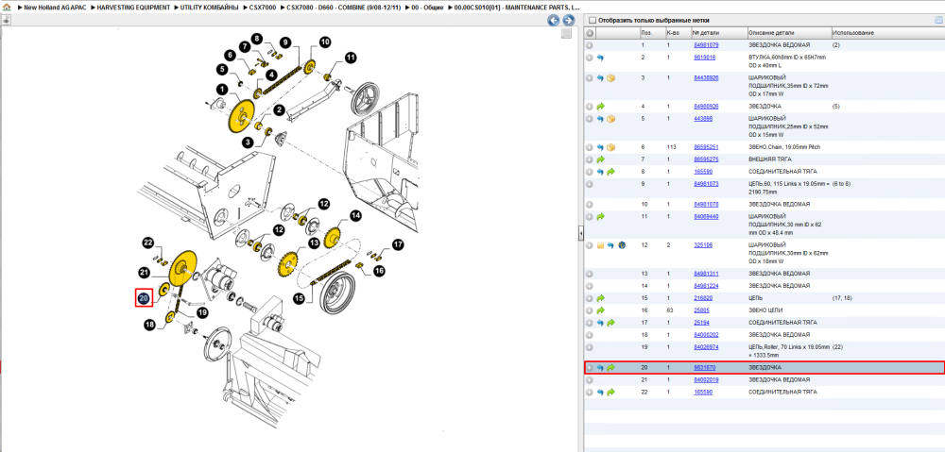Collapse panel using the splitter arrow handle
This screenshot has width=945, height=452.
coord(580,232)
